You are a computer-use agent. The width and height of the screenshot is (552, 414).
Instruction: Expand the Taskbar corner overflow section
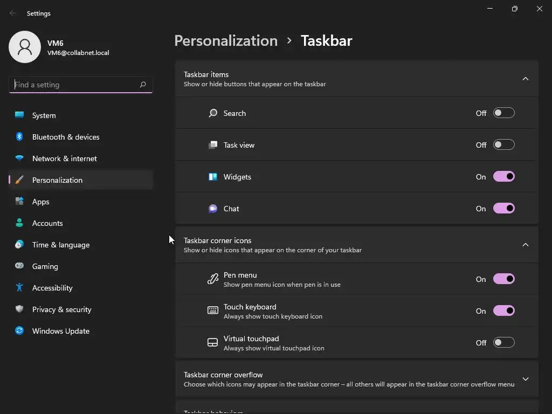[x=526, y=379]
